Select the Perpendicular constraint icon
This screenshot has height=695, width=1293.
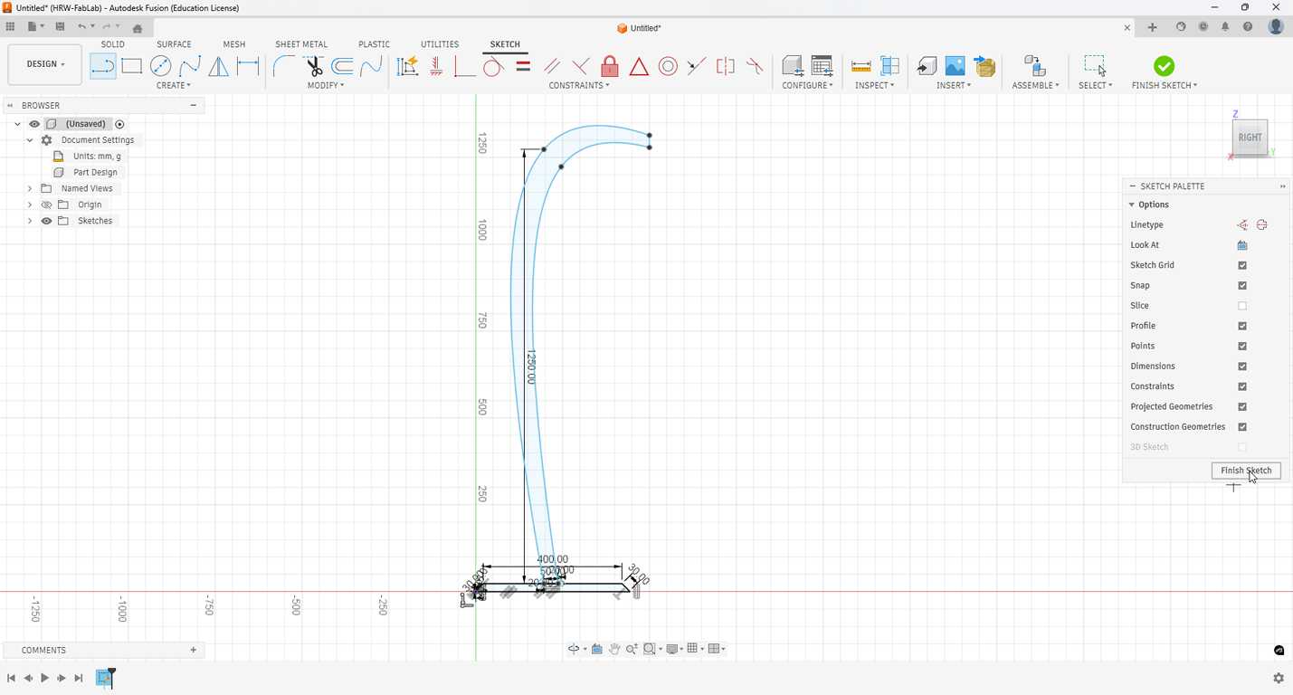pos(581,66)
